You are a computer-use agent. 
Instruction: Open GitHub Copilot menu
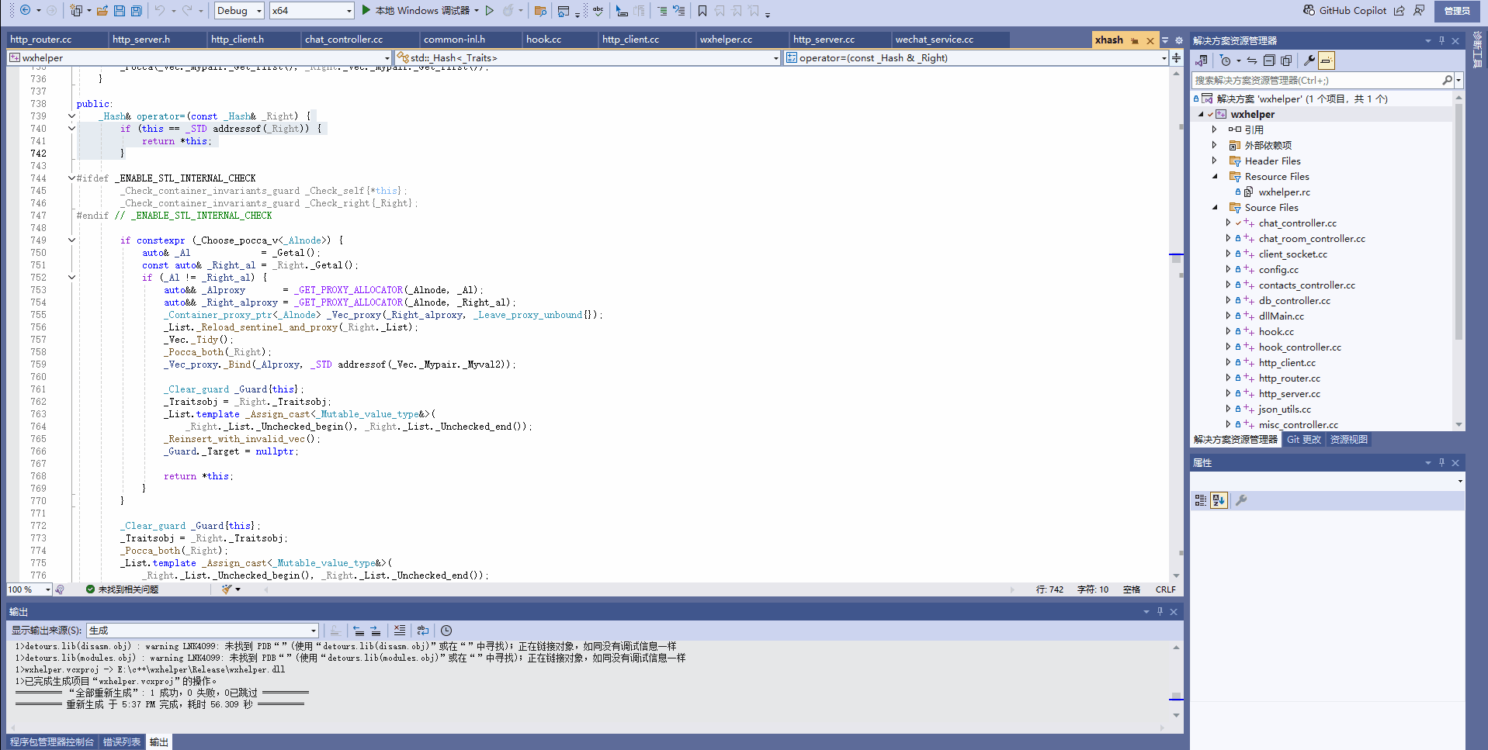(x=1345, y=10)
